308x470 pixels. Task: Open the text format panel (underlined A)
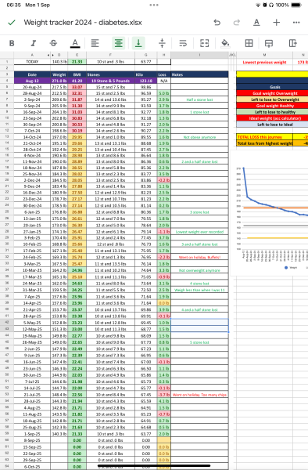coord(256,23)
